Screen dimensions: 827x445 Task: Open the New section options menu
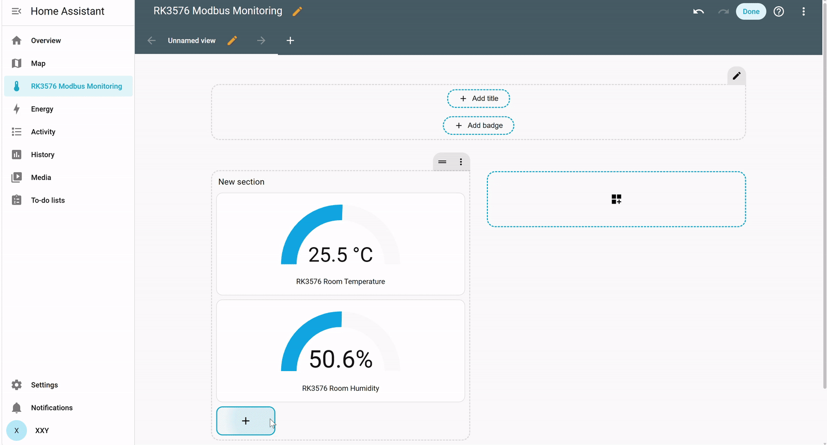click(461, 162)
